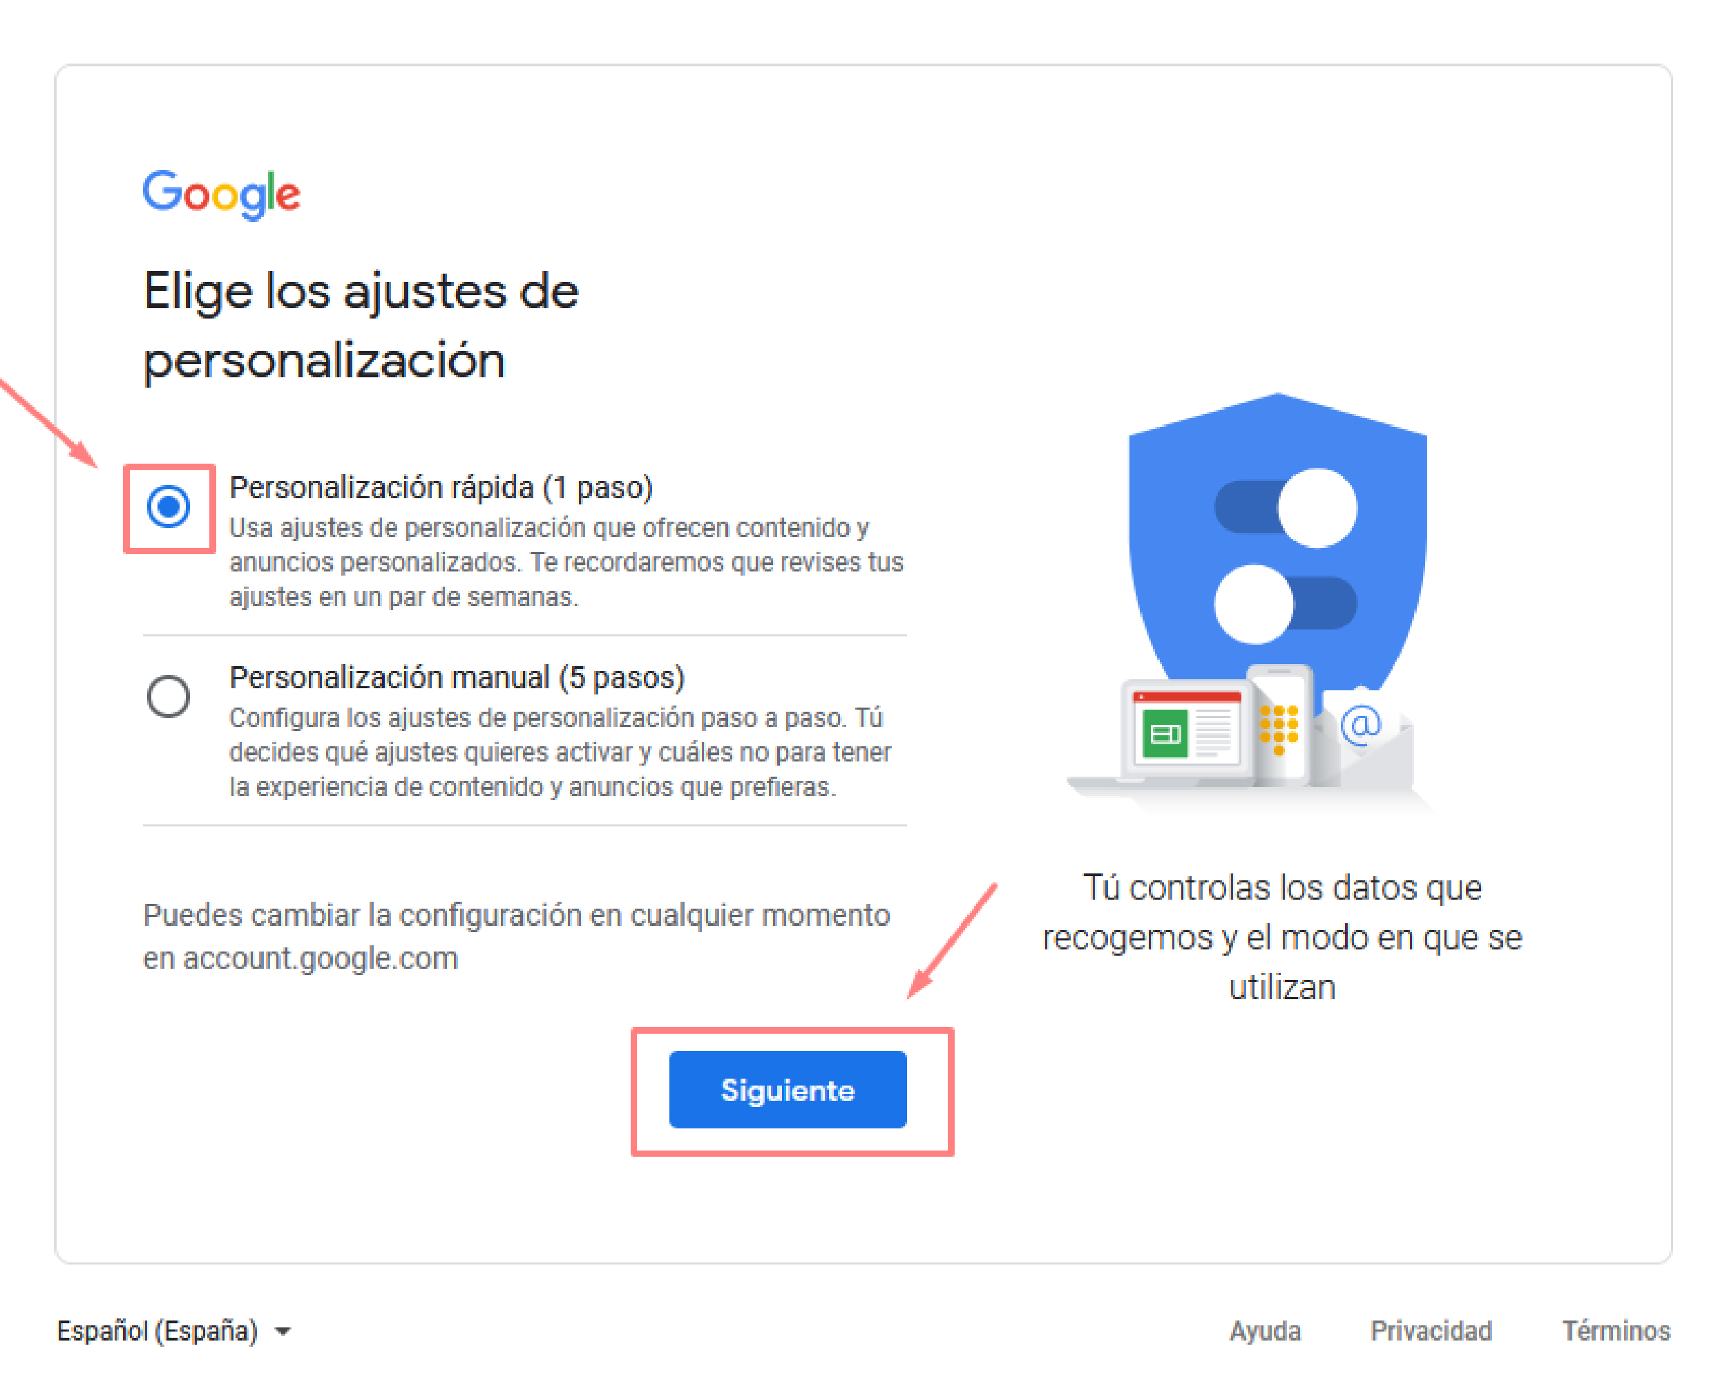Click the blue Siguiente button
1727x1382 pixels.
pos(788,1090)
